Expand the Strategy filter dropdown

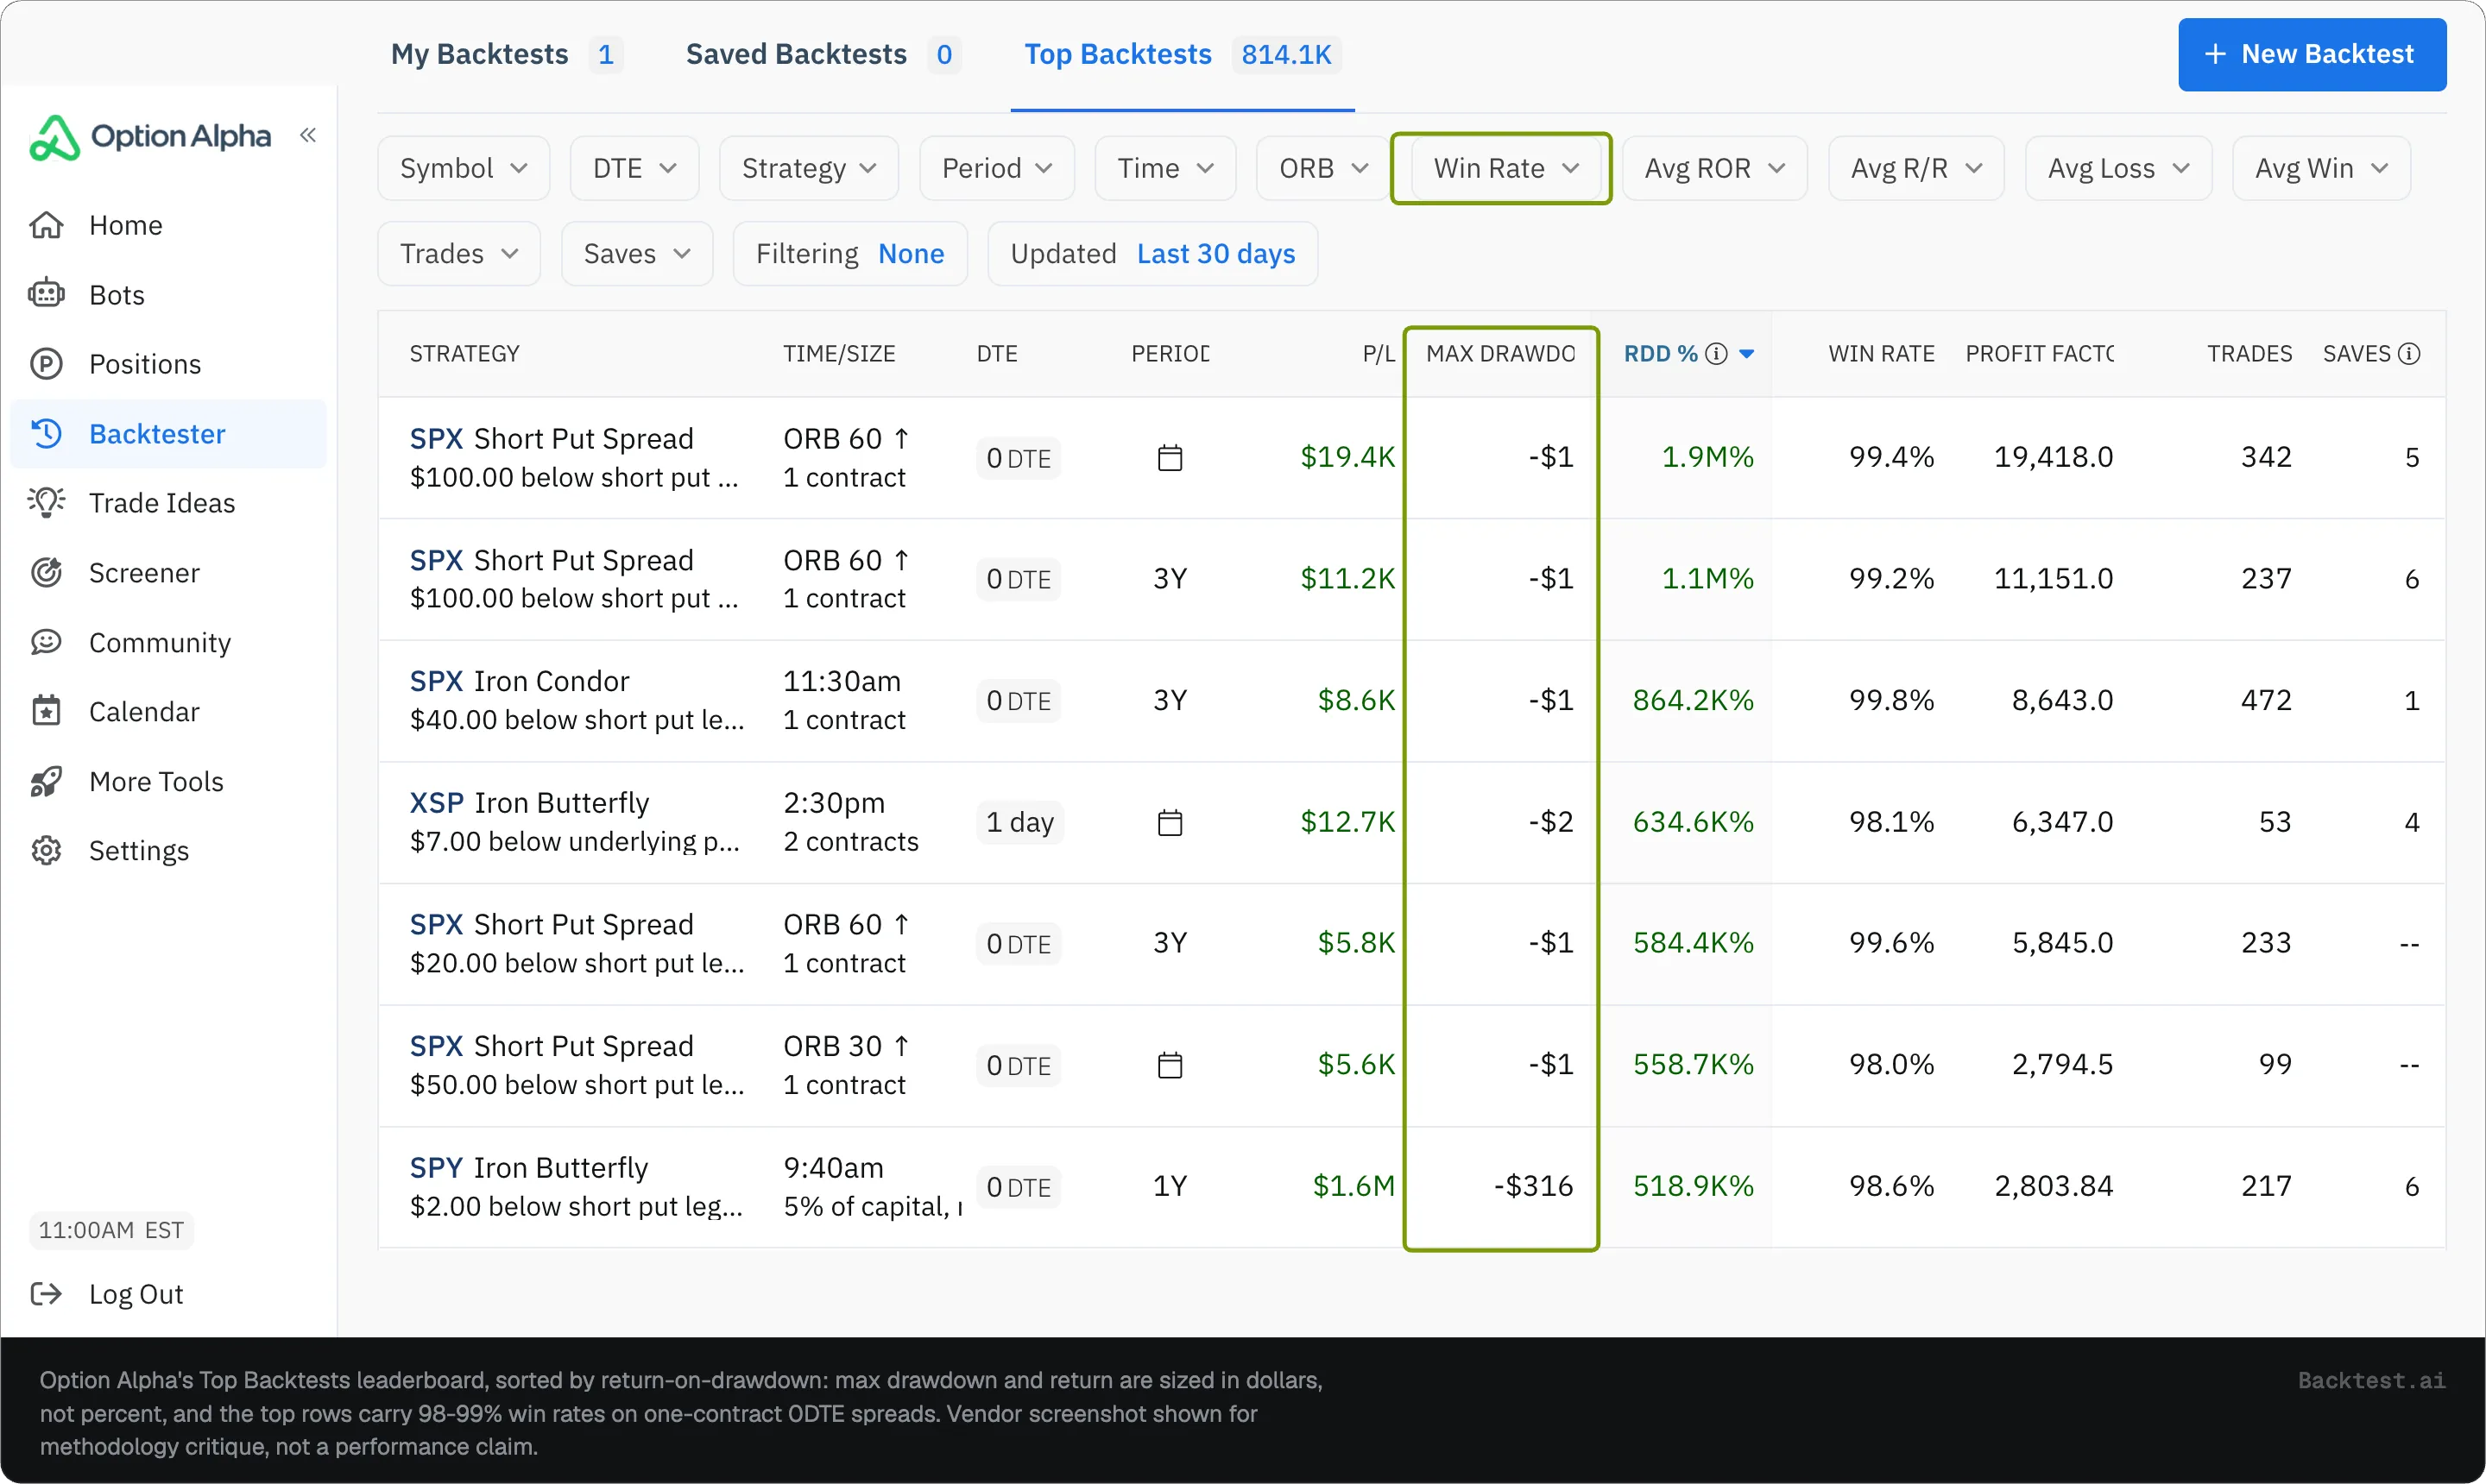click(x=808, y=168)
